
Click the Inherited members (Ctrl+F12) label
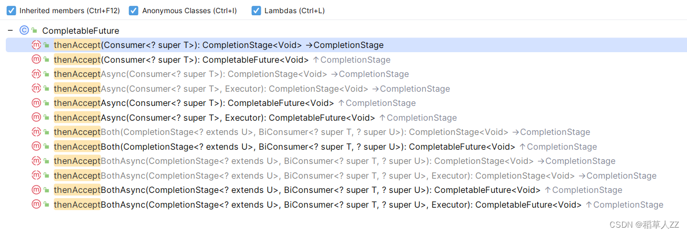(x=69, y=11)
